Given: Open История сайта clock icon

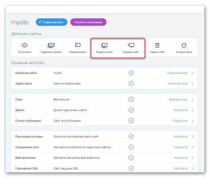Looking at the screenshot, I should pyautogui.click(x=184, y=45).
